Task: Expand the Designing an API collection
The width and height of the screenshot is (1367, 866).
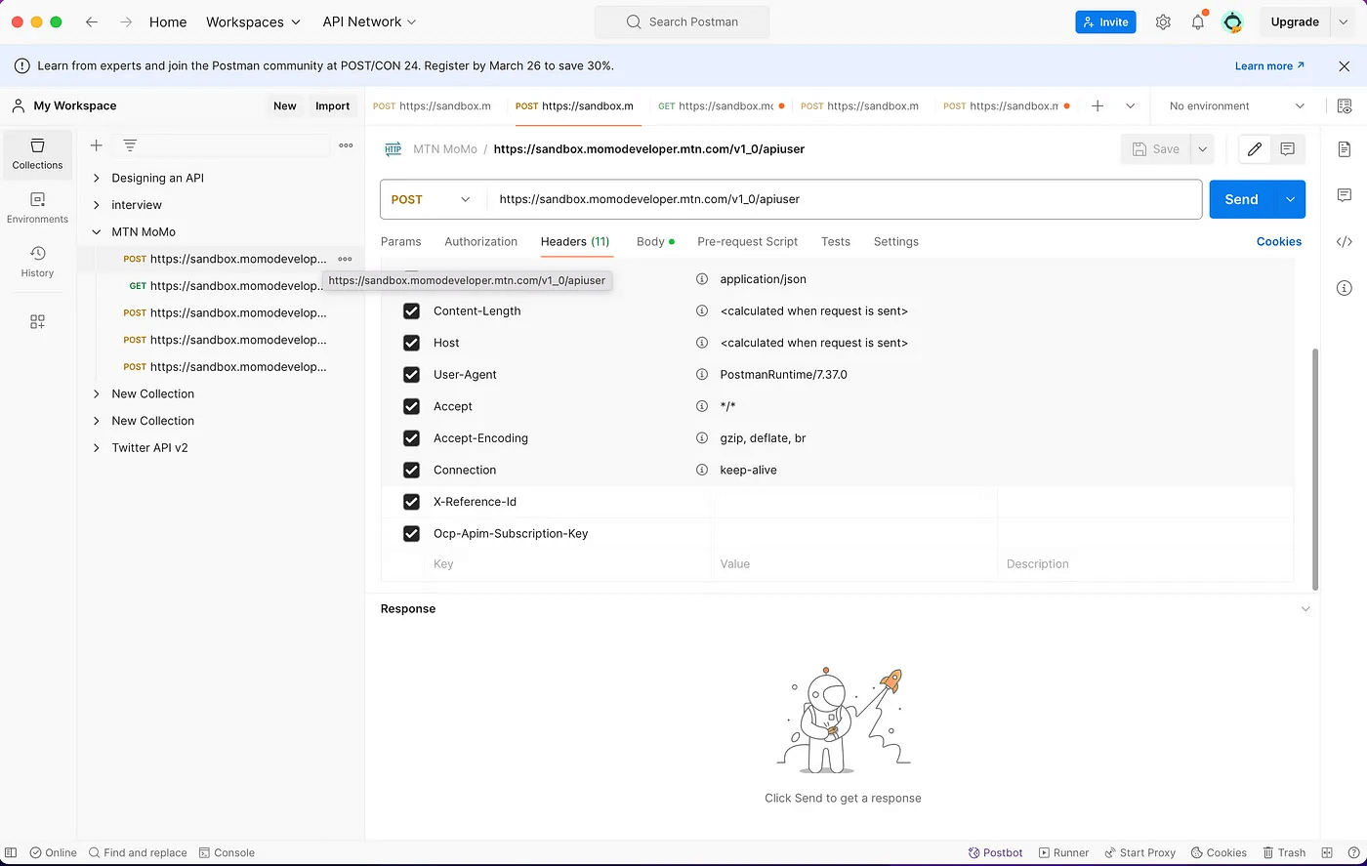Action: click(x=96, y=178)
